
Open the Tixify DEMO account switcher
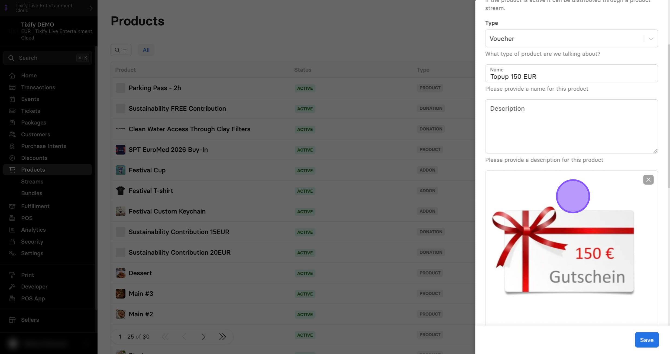pyautogui.click(x=49, y=31)
